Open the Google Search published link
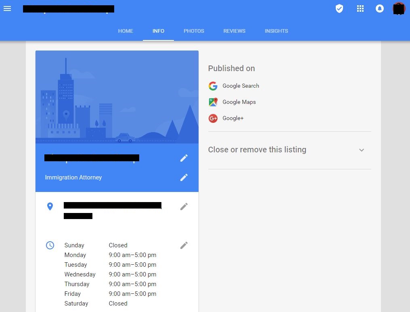 click(241, 86)
